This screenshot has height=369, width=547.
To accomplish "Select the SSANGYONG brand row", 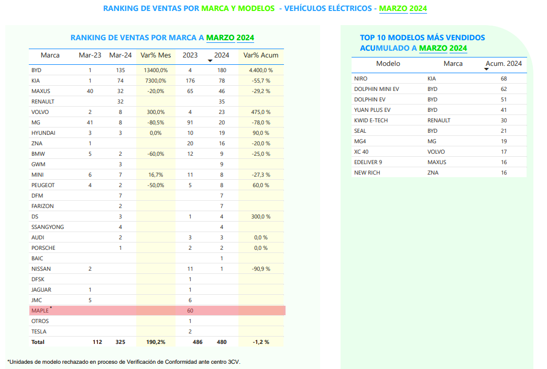I will pos(156,227).
